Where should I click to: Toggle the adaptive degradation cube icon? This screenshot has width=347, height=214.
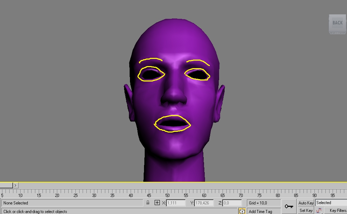(x=242, y=211)
